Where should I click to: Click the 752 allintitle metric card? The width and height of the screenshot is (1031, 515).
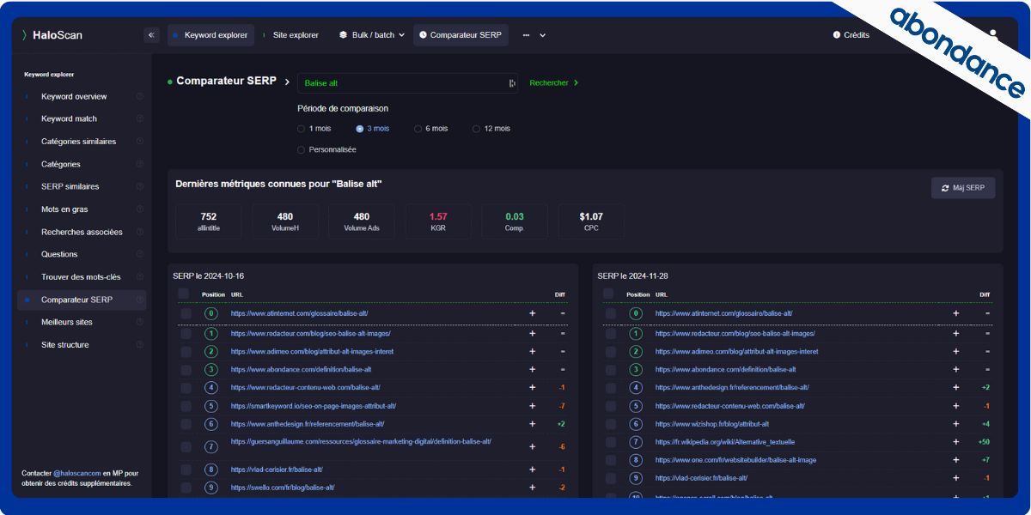pos(208,221)
